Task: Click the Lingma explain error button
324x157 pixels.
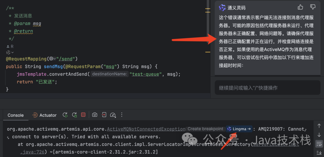Action: [x=239, y=129]
